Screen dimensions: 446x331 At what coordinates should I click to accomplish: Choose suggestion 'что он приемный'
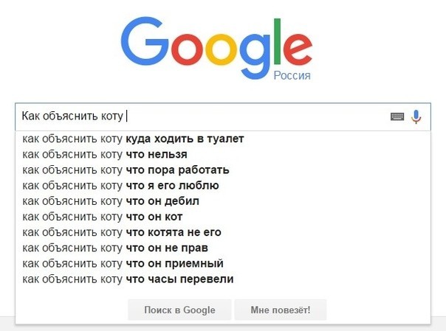[223, 264]
